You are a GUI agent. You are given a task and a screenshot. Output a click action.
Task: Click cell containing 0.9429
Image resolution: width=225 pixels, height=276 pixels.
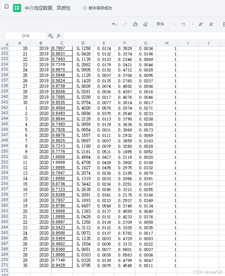(62, 265)
